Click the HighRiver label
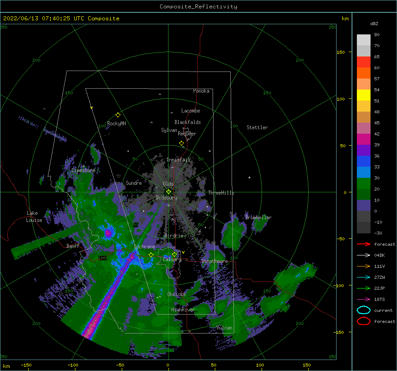The width and height of the screenshot is (397, 371). [x=183, y=310]
